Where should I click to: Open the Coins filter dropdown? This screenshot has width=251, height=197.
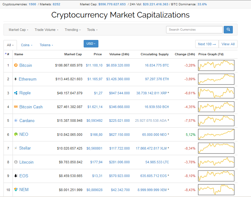(x=27, y=45)
